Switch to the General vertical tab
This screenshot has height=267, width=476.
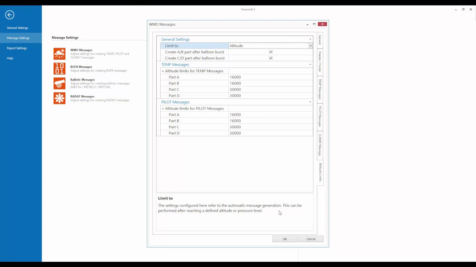point(320,40)
